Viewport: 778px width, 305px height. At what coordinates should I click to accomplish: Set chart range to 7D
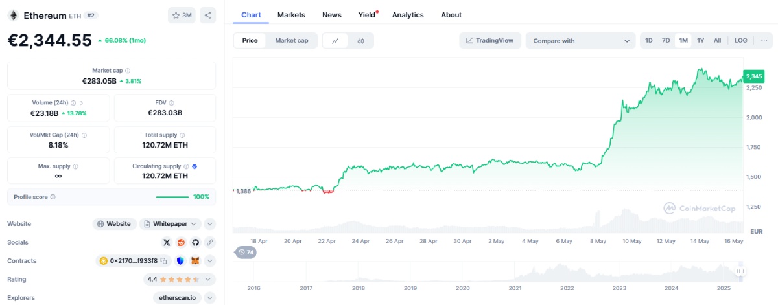pyautogui.click(x=666, y=41)
